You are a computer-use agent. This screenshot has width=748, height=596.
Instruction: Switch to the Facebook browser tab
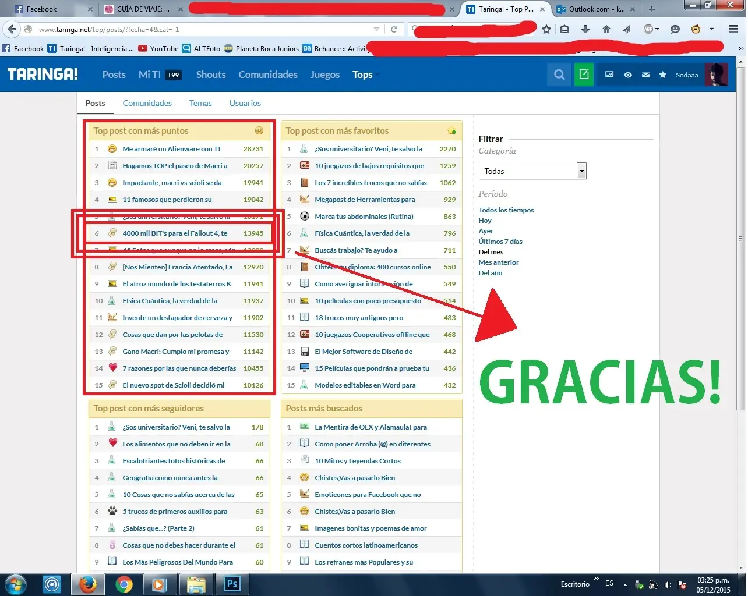pyautogui.click(x=52, y=9)
